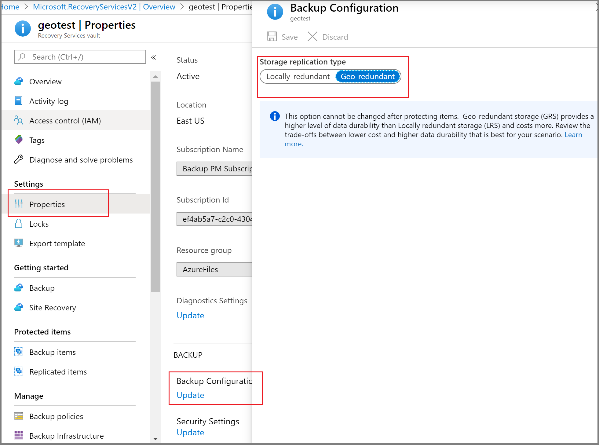Click the Access control IAM icon

[x=19, y=120]
